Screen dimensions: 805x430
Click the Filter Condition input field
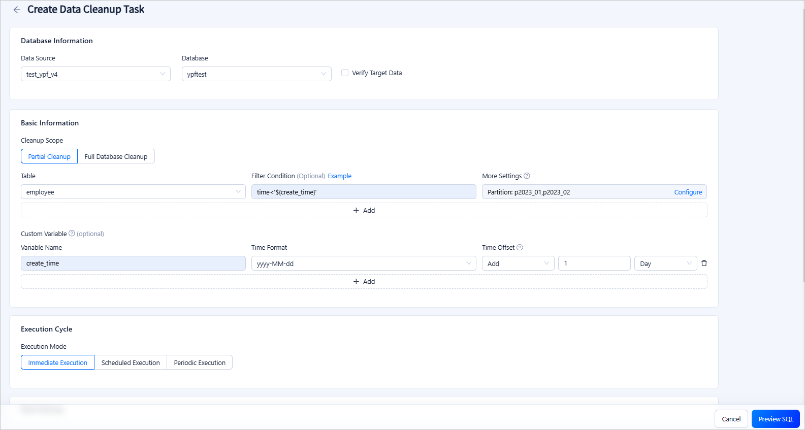364,192
